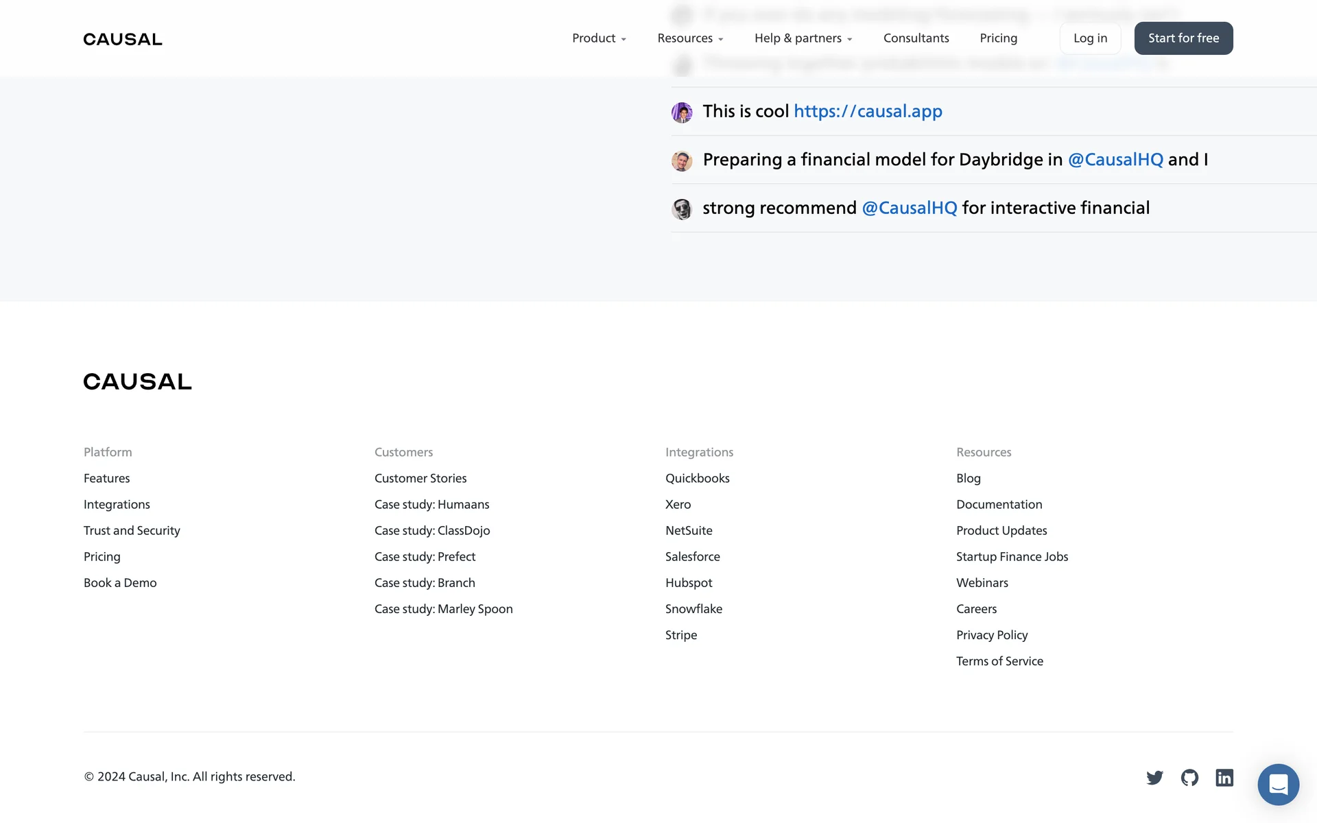Open the Terms of Service link
The height and width of the screenshot is (823, 1317).
[x=999, y=661]
